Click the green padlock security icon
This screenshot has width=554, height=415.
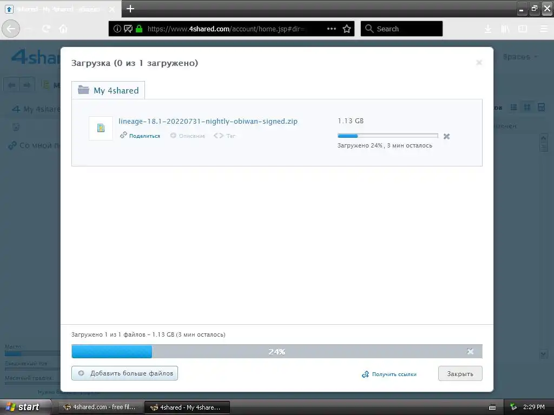(x=139, y=29)
